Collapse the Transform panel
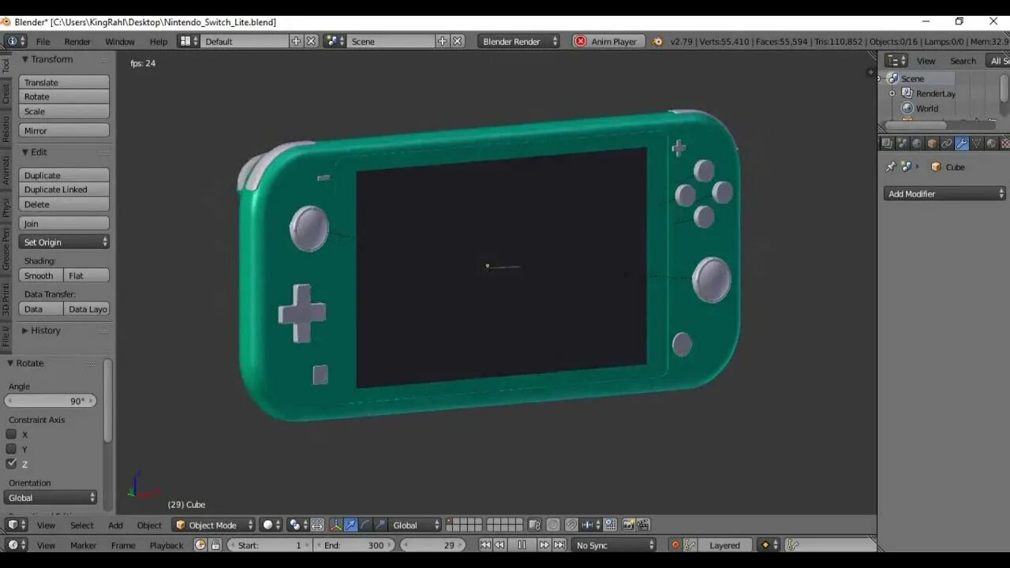This screenshot has width=1010, height=568. (x=47, y=59)
